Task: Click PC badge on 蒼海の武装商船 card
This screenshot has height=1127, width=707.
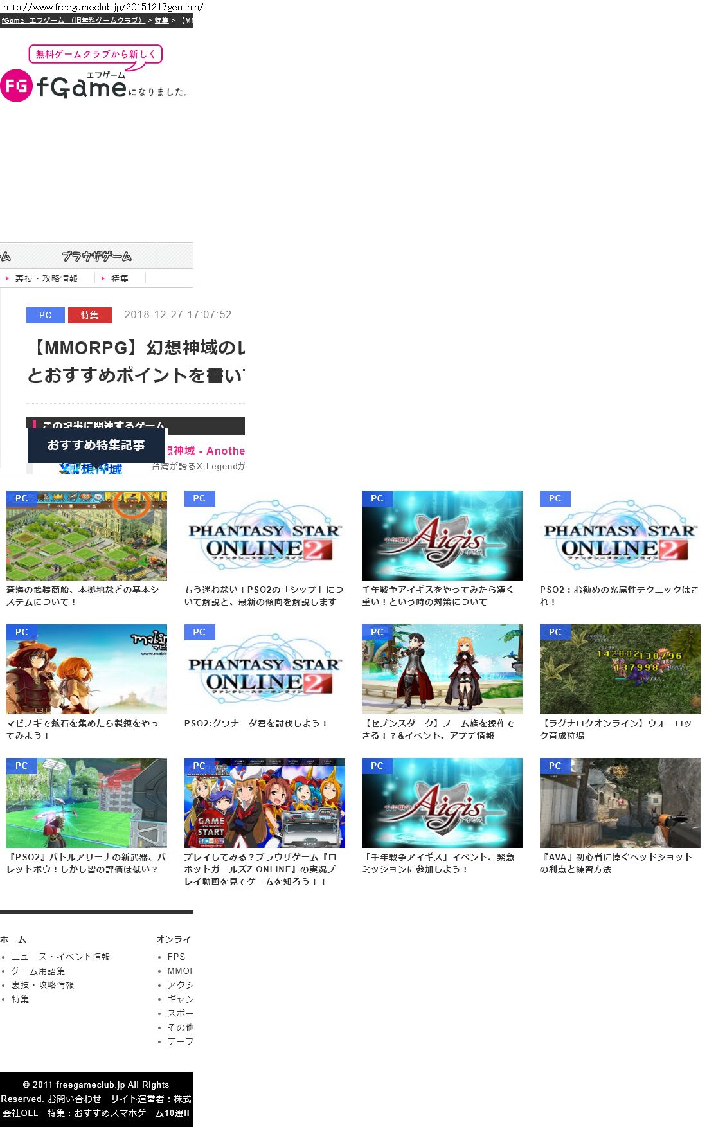Action: pos(21,498)
